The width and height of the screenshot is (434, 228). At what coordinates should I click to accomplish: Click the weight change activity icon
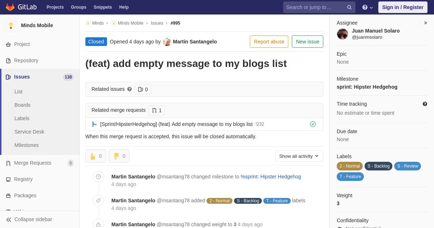pos(98,224)
